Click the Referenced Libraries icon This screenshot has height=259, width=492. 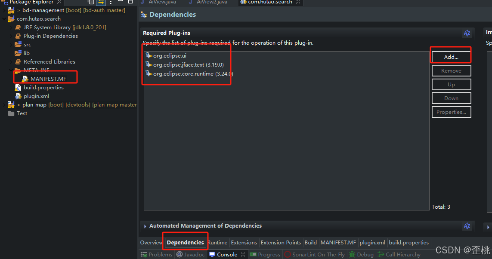tap(18, 62)
